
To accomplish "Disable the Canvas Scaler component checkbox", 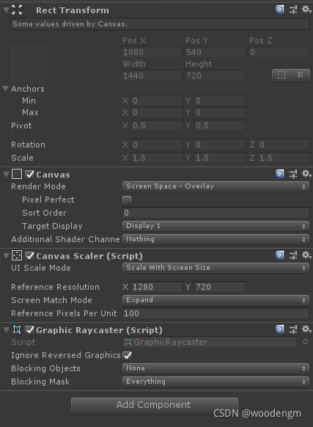I will tap(29, 256).
